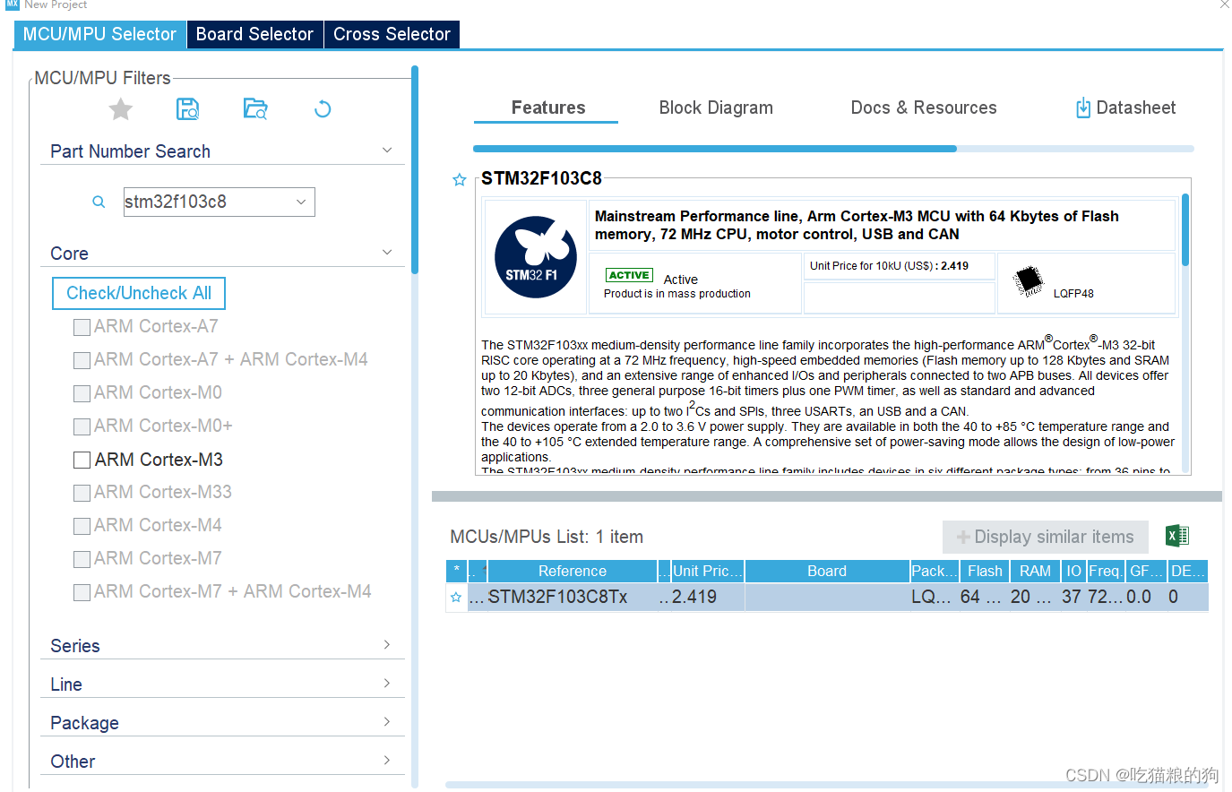Switch to the Cross Selector tab

[392, 34]
